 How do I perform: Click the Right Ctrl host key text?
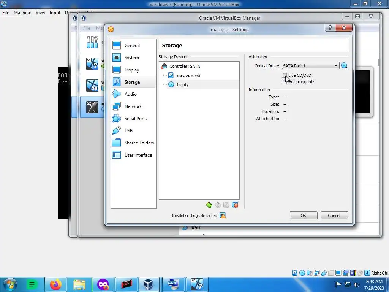380,273
